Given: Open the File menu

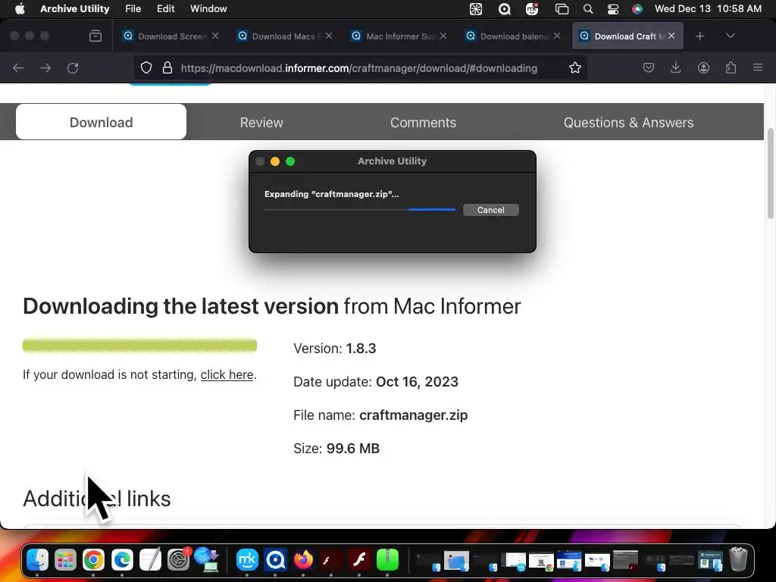Looking at the screenshot, I should coord(133,9).
